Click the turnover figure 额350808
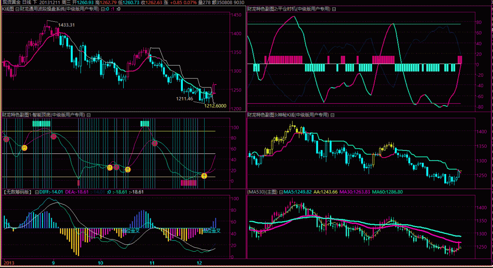This screenshot has height=268, width=493. (222, 3)
